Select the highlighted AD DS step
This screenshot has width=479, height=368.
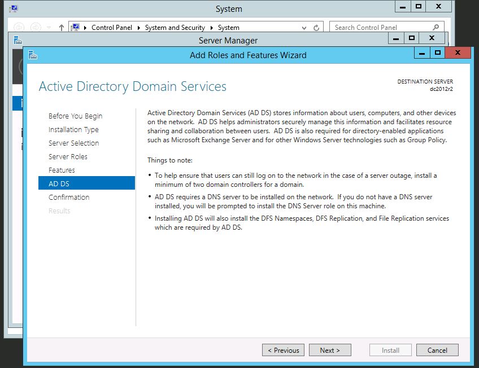(x=87, y=183)
